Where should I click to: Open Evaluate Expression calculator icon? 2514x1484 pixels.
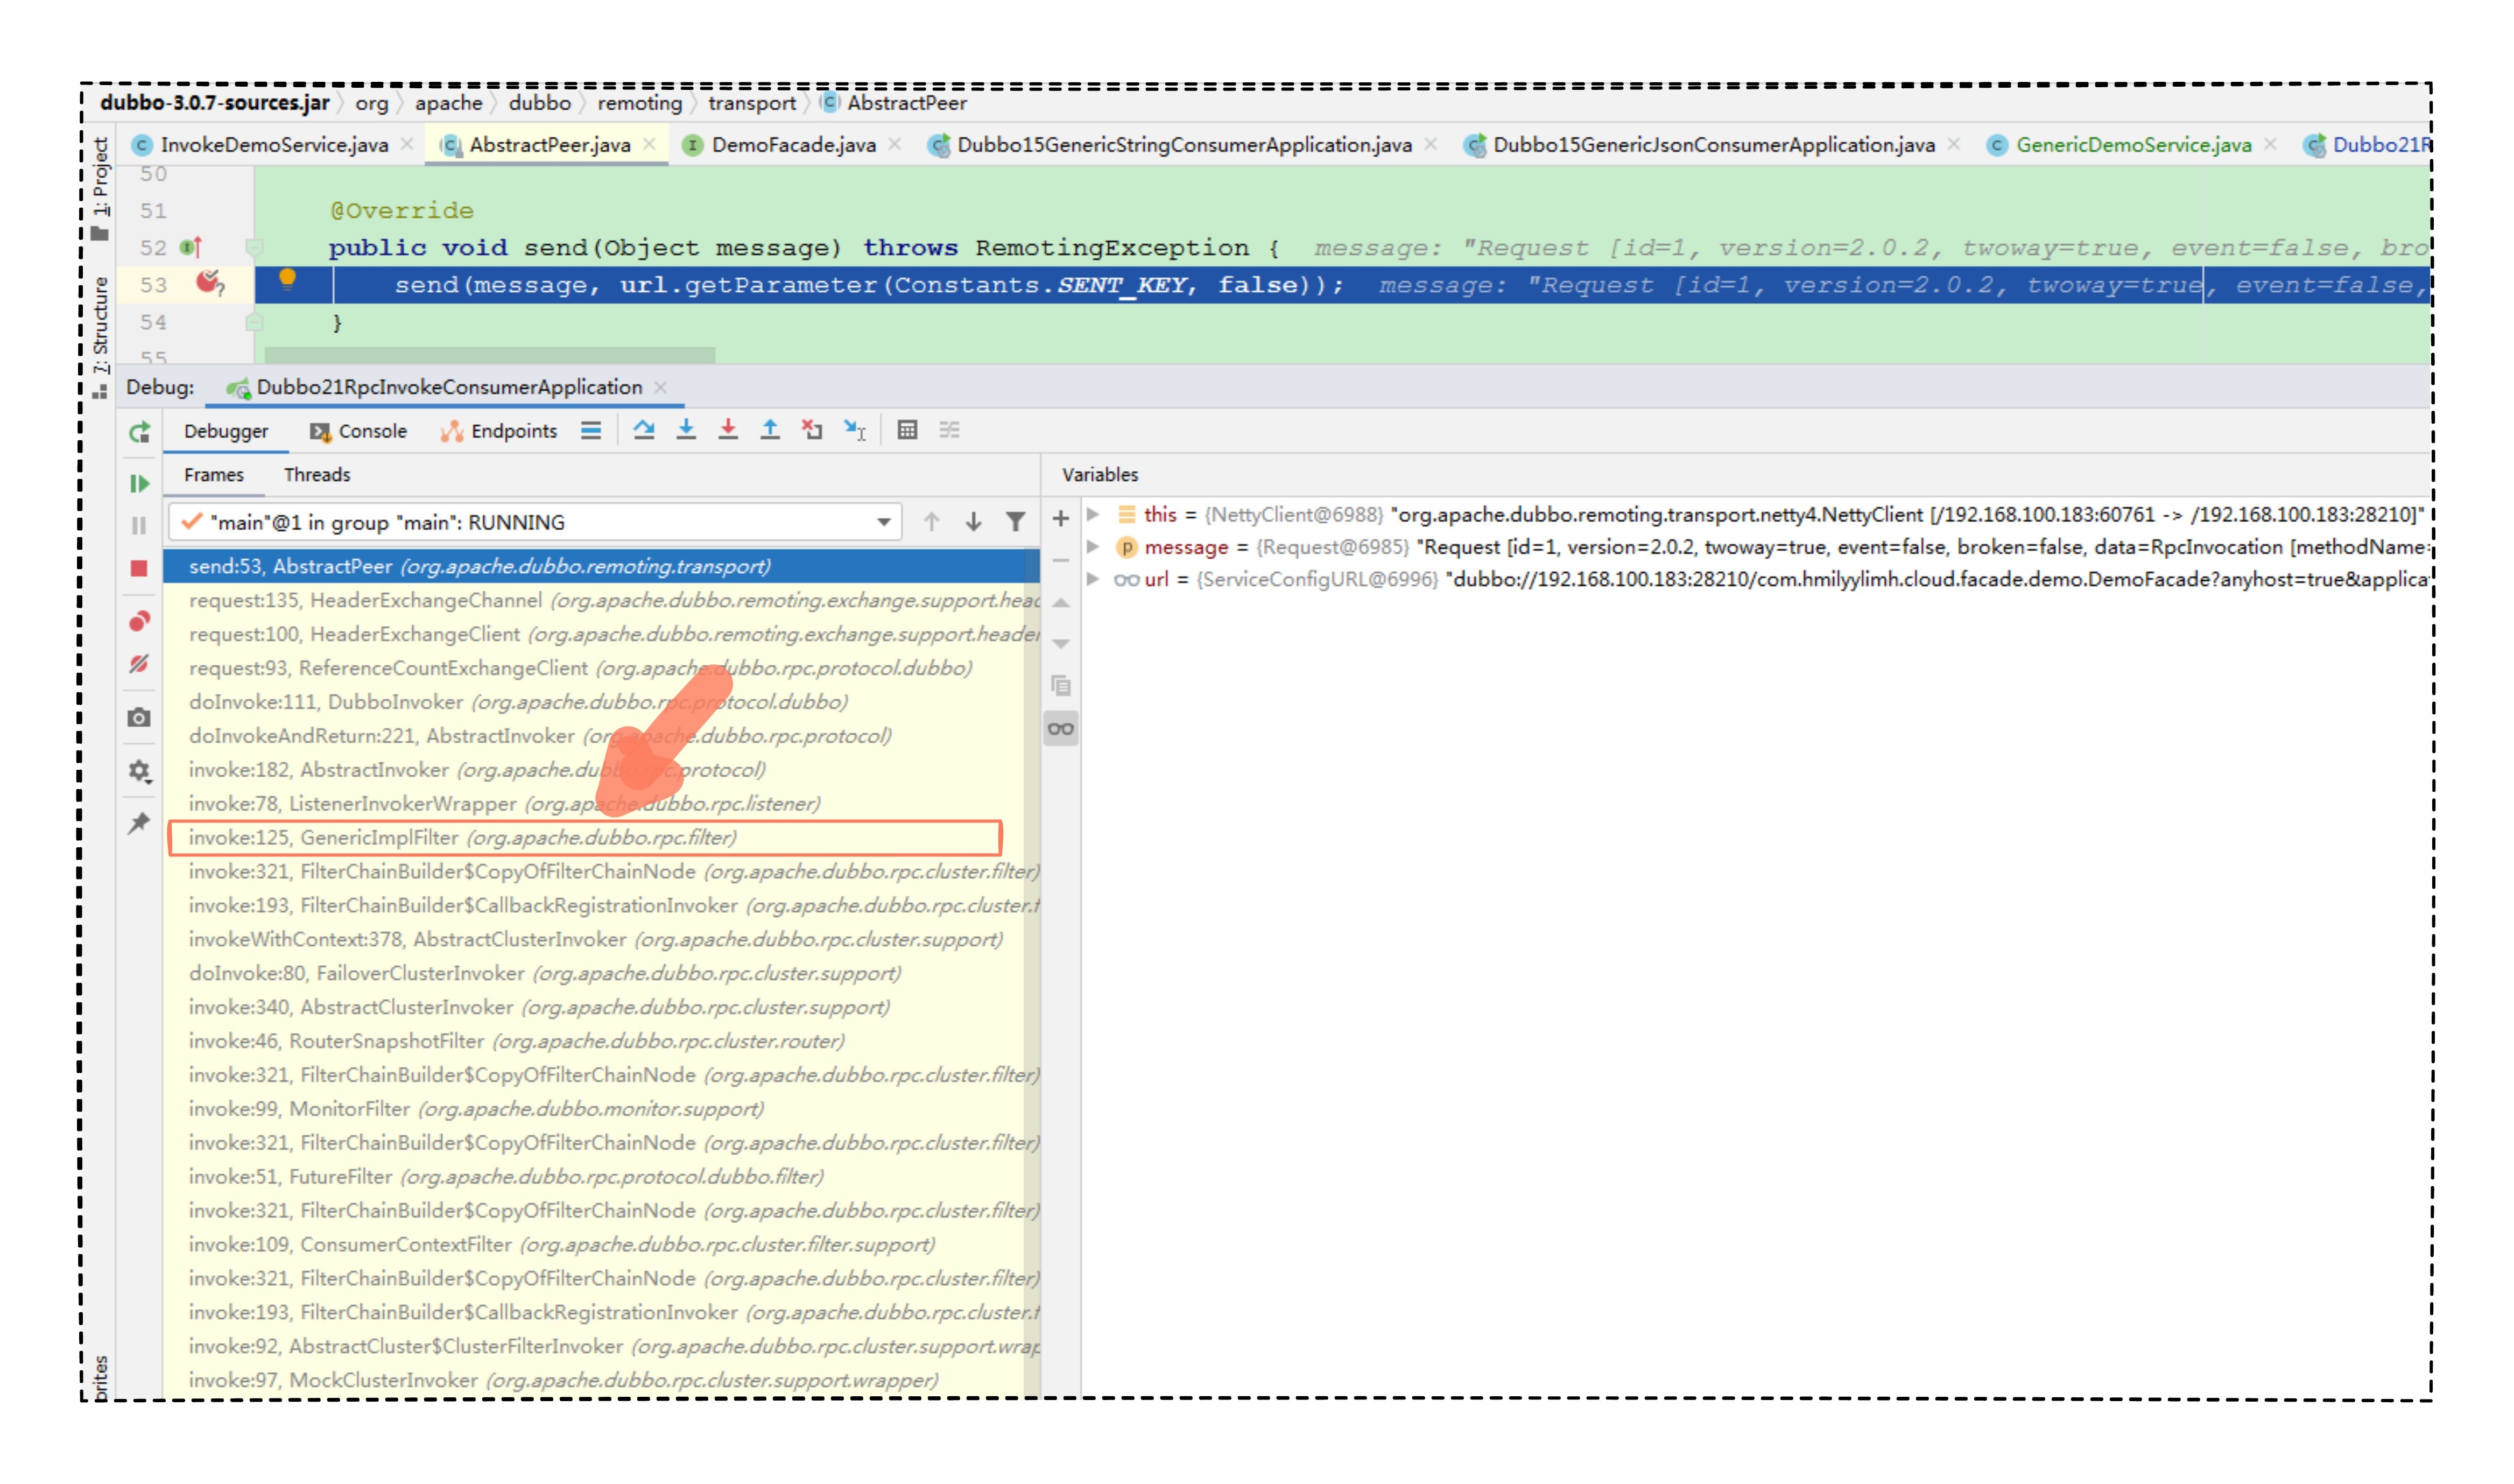pyautogui.click(x=907, y=430)
